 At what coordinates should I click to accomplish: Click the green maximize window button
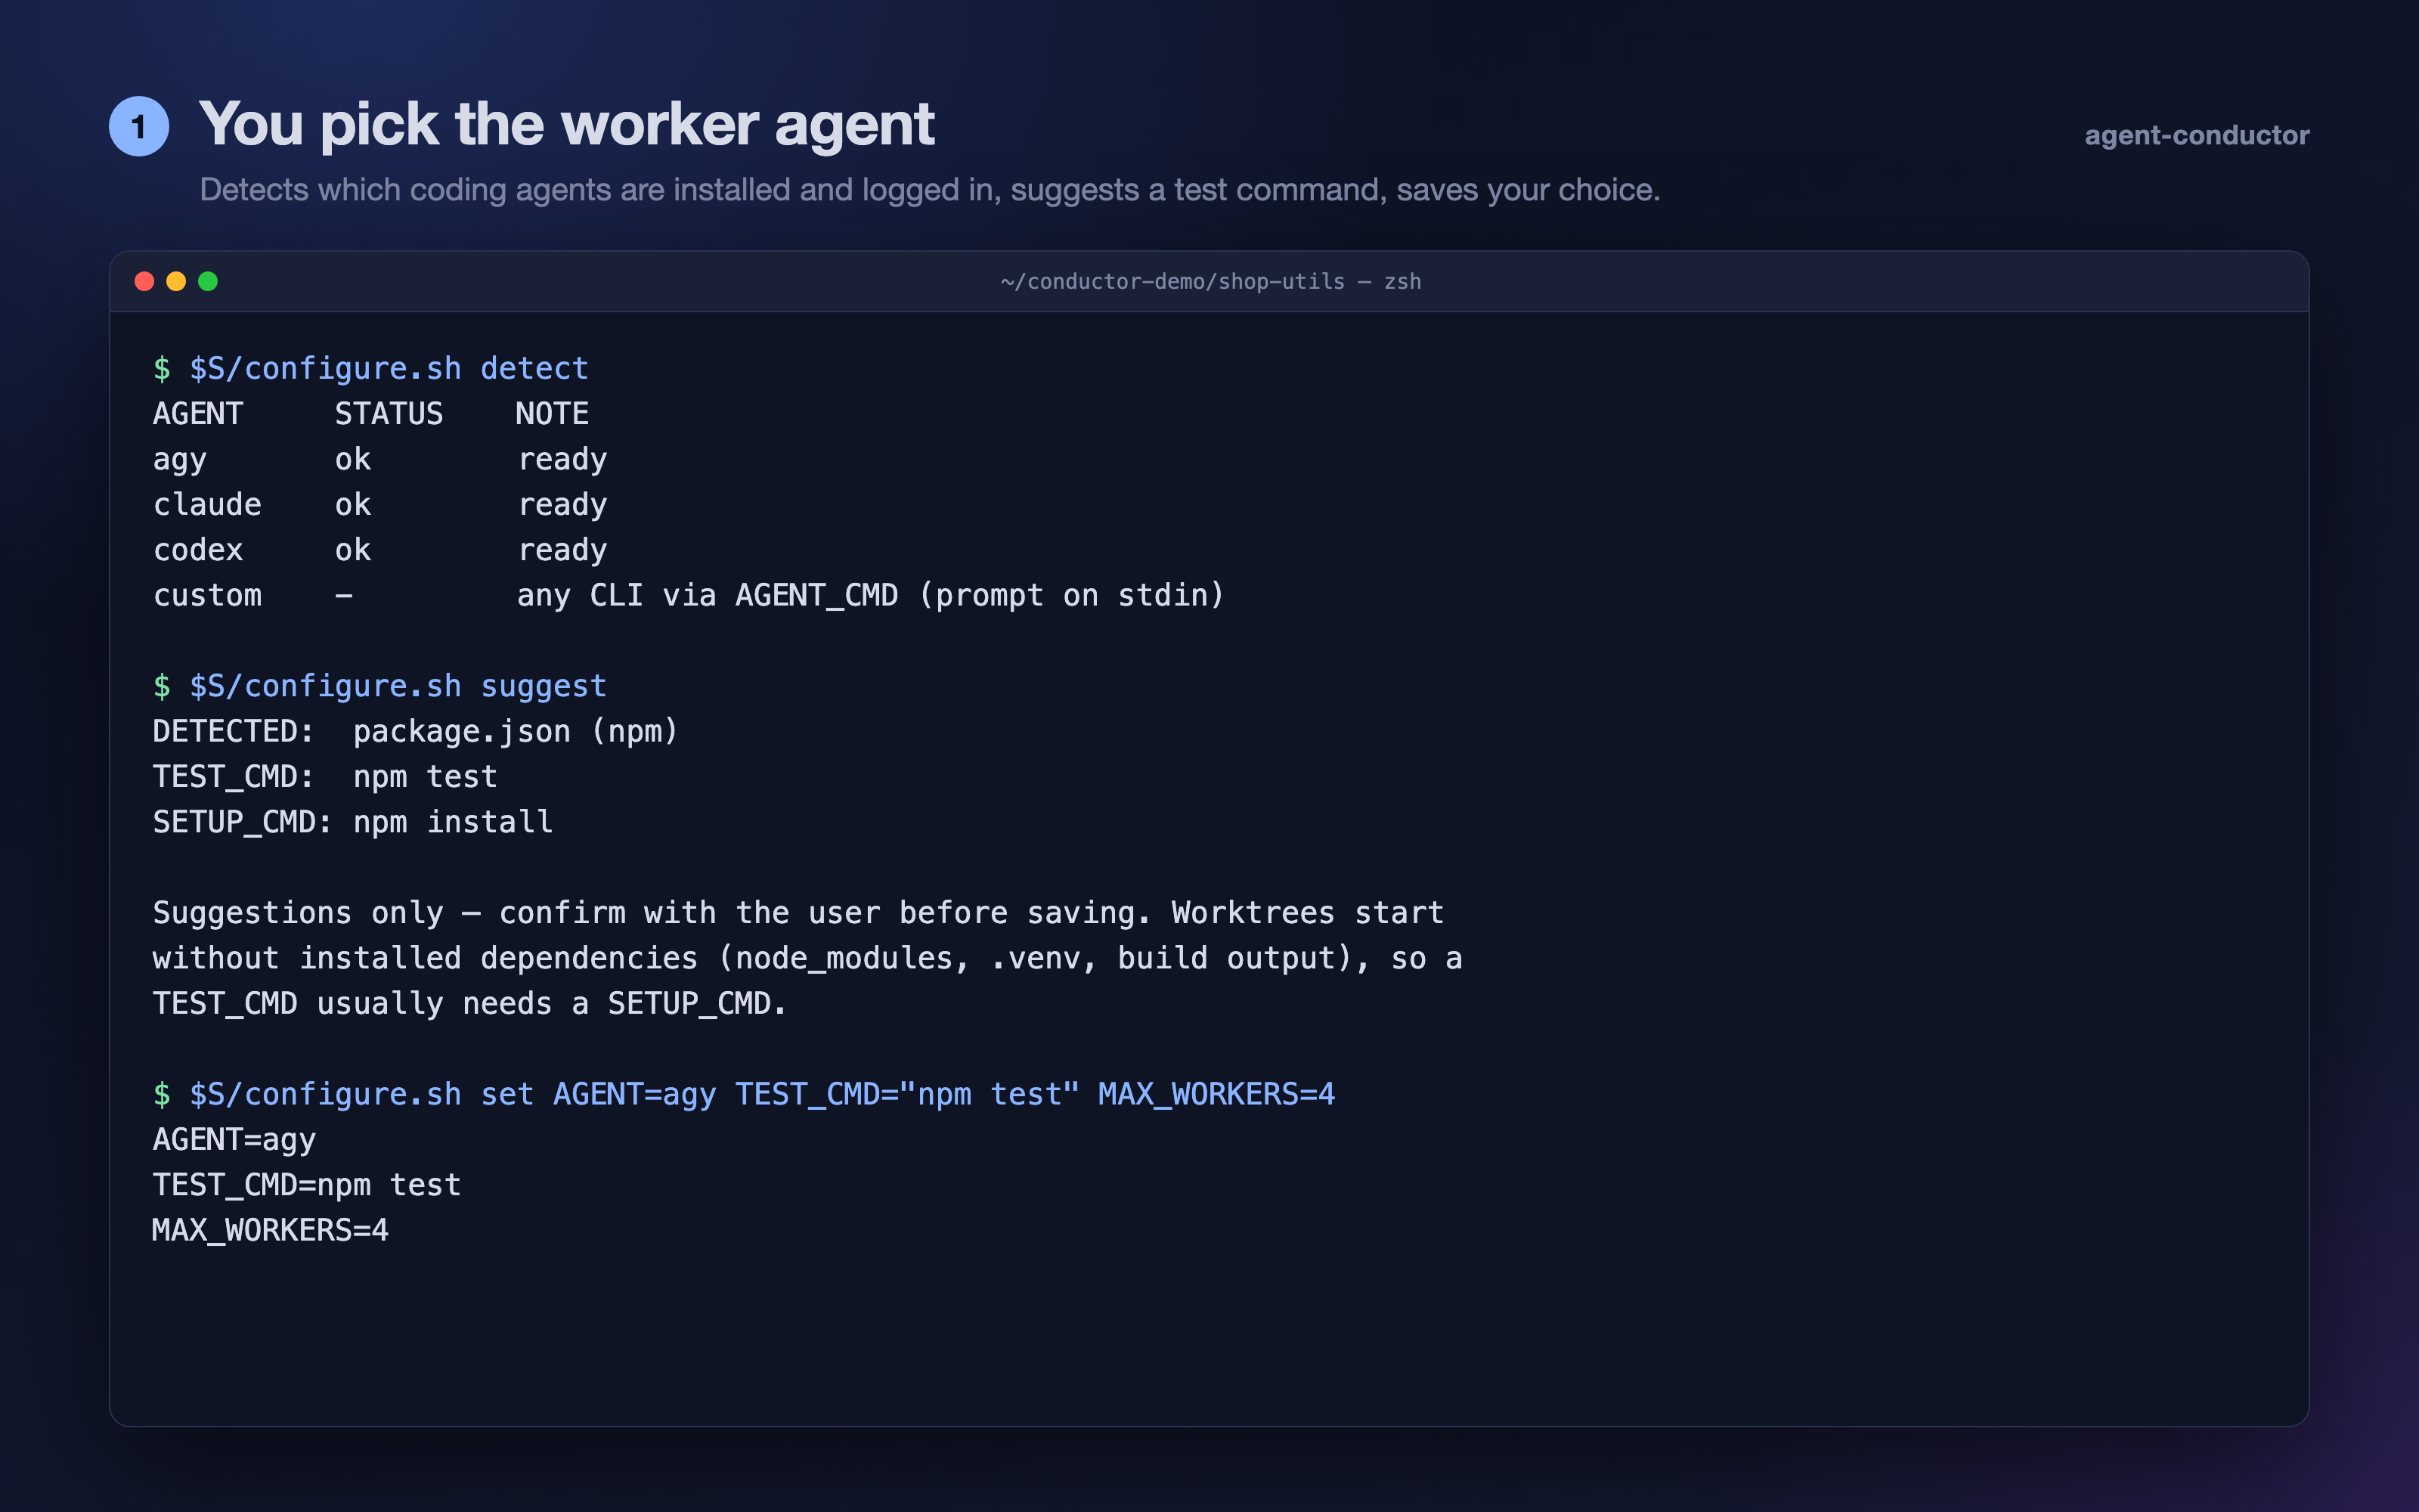click(x=208, y=281)
